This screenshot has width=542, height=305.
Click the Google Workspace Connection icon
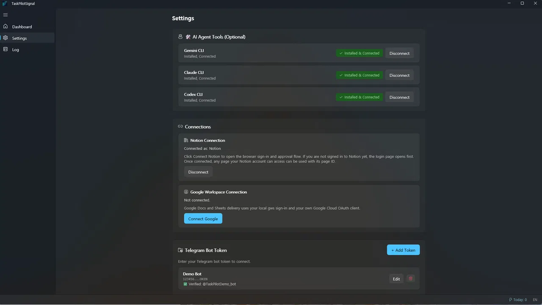tap(186, 192)
